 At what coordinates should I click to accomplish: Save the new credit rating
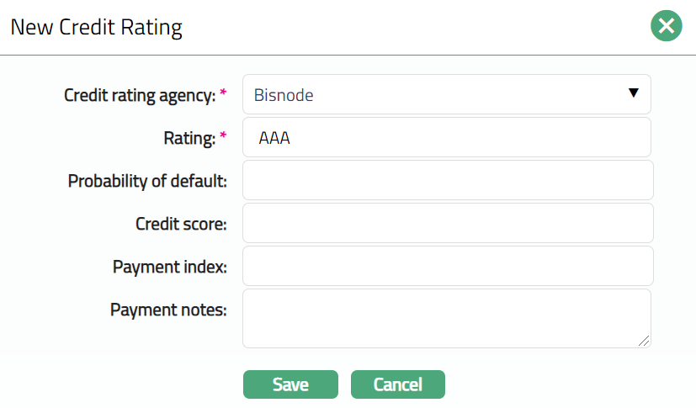click(290, 384)
